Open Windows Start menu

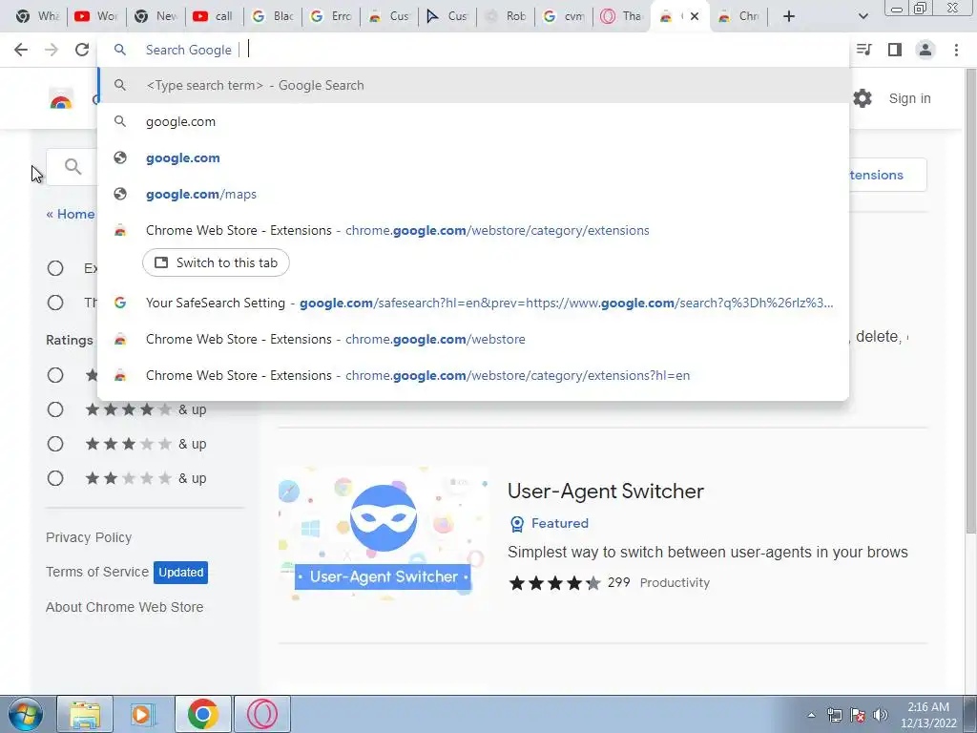(x=25, y=714)
